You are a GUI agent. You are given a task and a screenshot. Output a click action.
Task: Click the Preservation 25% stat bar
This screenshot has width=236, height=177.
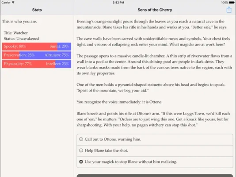point(11,55)
